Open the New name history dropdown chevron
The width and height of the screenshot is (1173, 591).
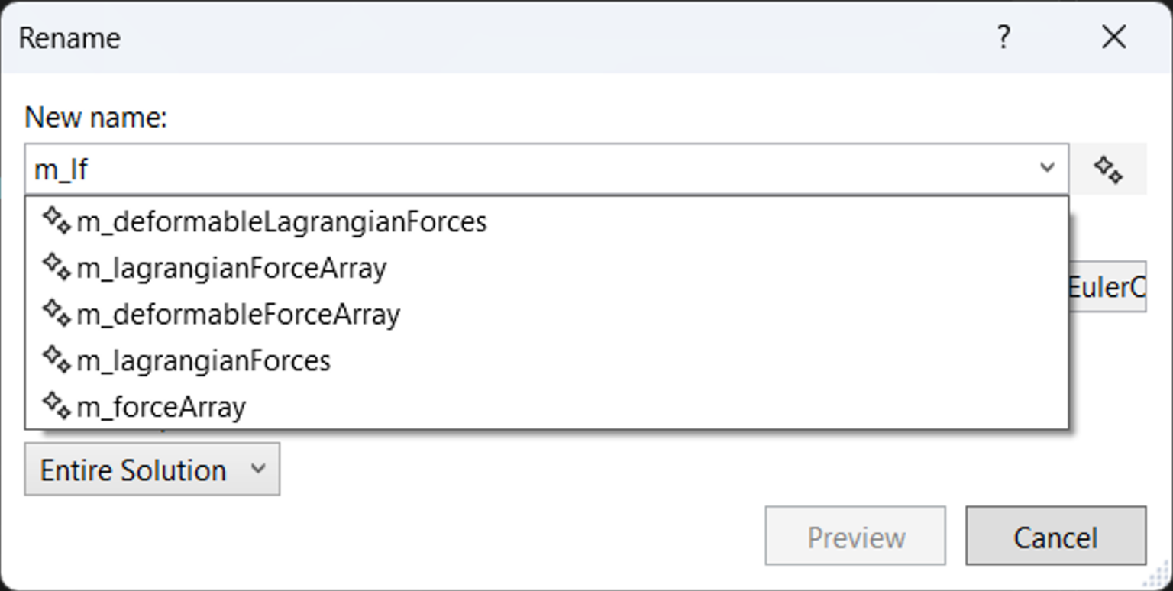tap(1048, 168)
